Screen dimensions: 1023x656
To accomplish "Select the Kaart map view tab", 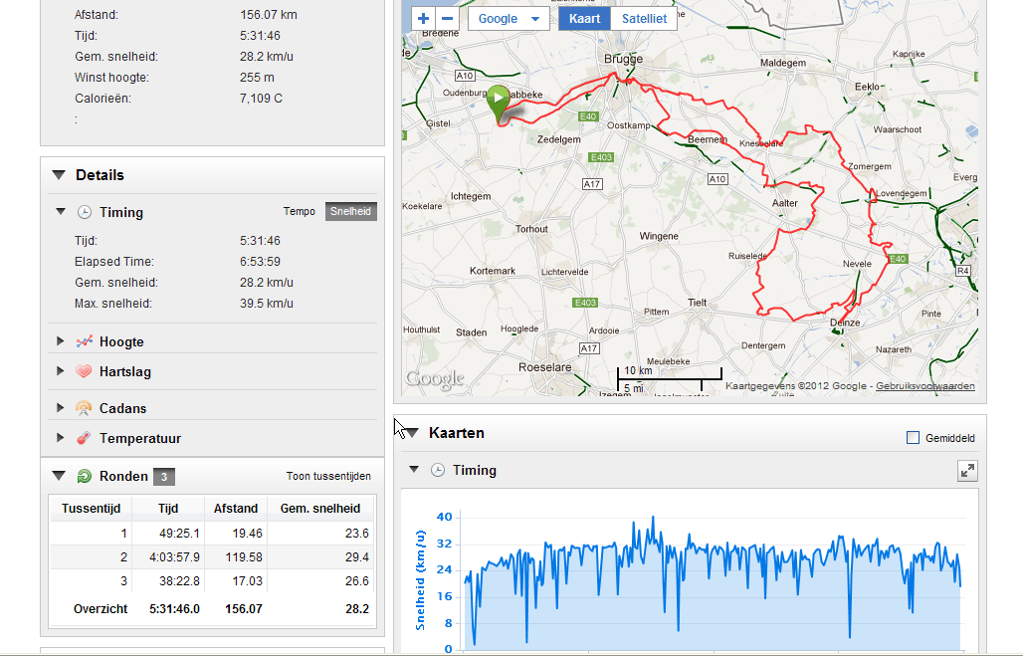I will pos(584,19).
